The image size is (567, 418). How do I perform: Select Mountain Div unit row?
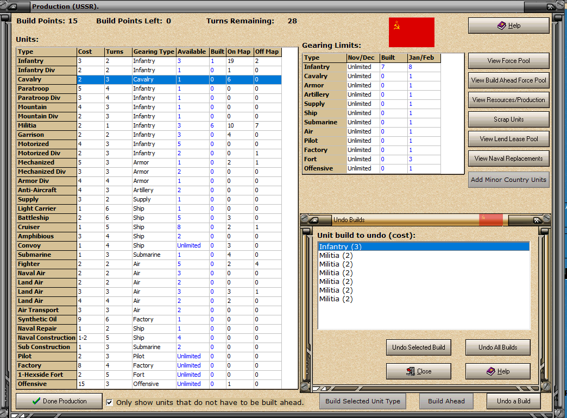[149, 116]
